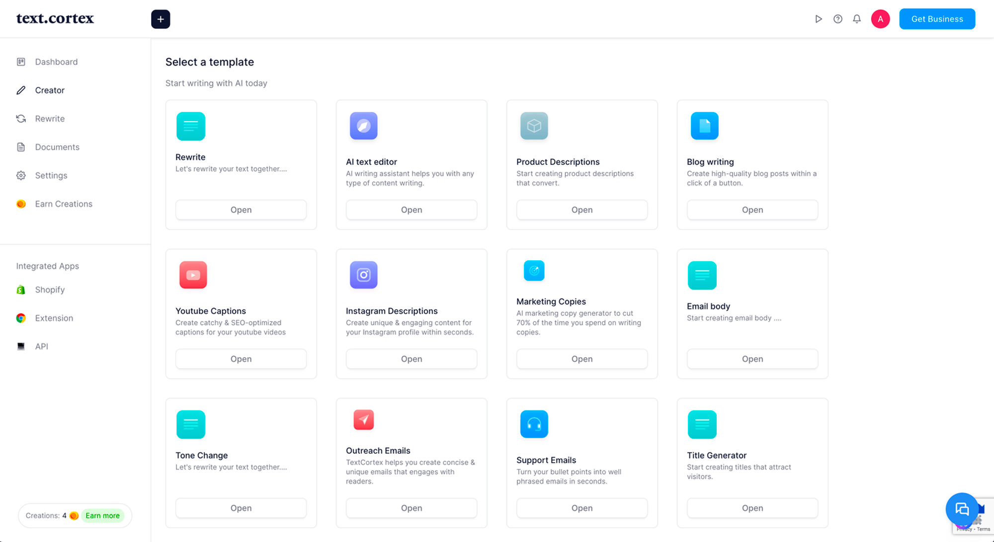
Task: Click the Rewrite sidebar link
Action: 50,118
